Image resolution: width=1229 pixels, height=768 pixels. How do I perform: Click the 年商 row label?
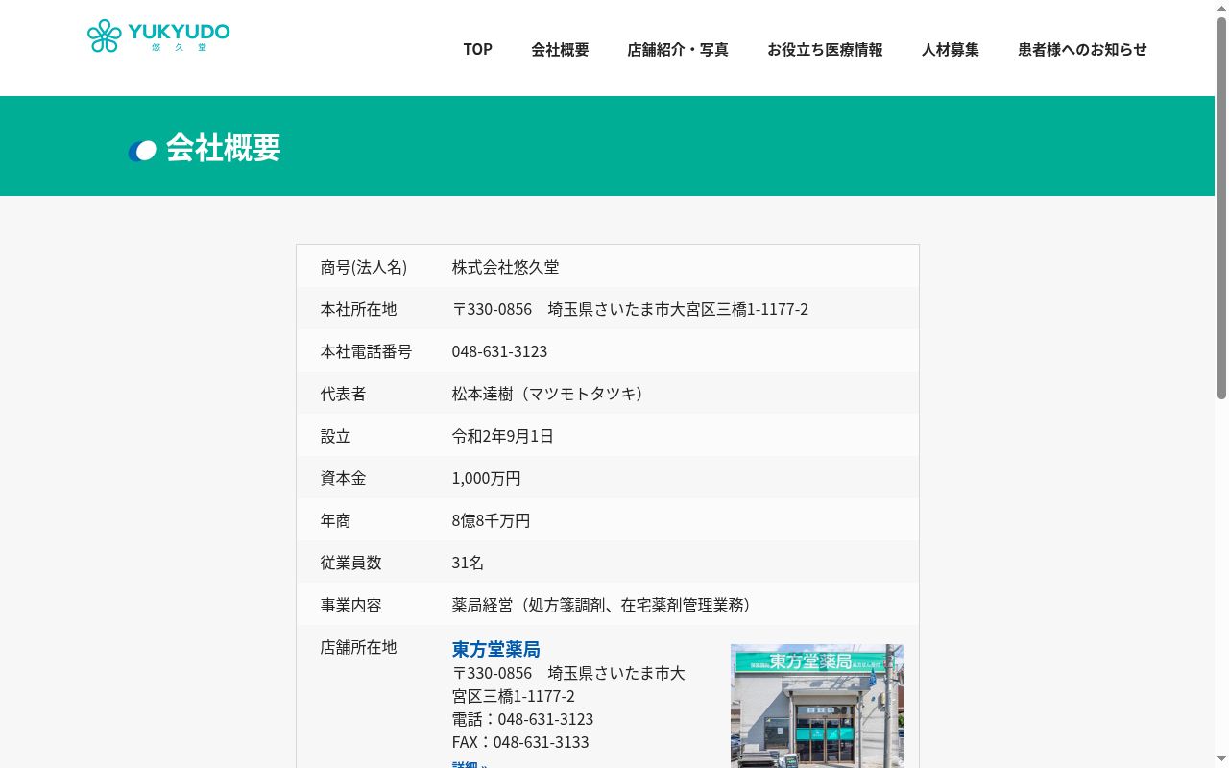click(x=335, y=520)
